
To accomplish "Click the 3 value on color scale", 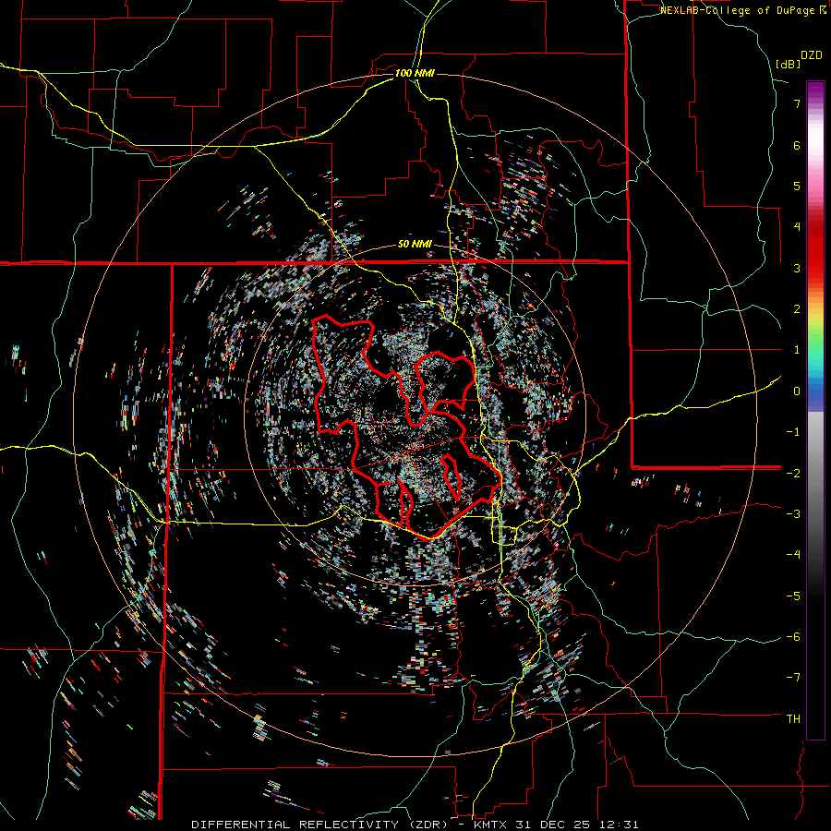I will (x=797, y=268).
